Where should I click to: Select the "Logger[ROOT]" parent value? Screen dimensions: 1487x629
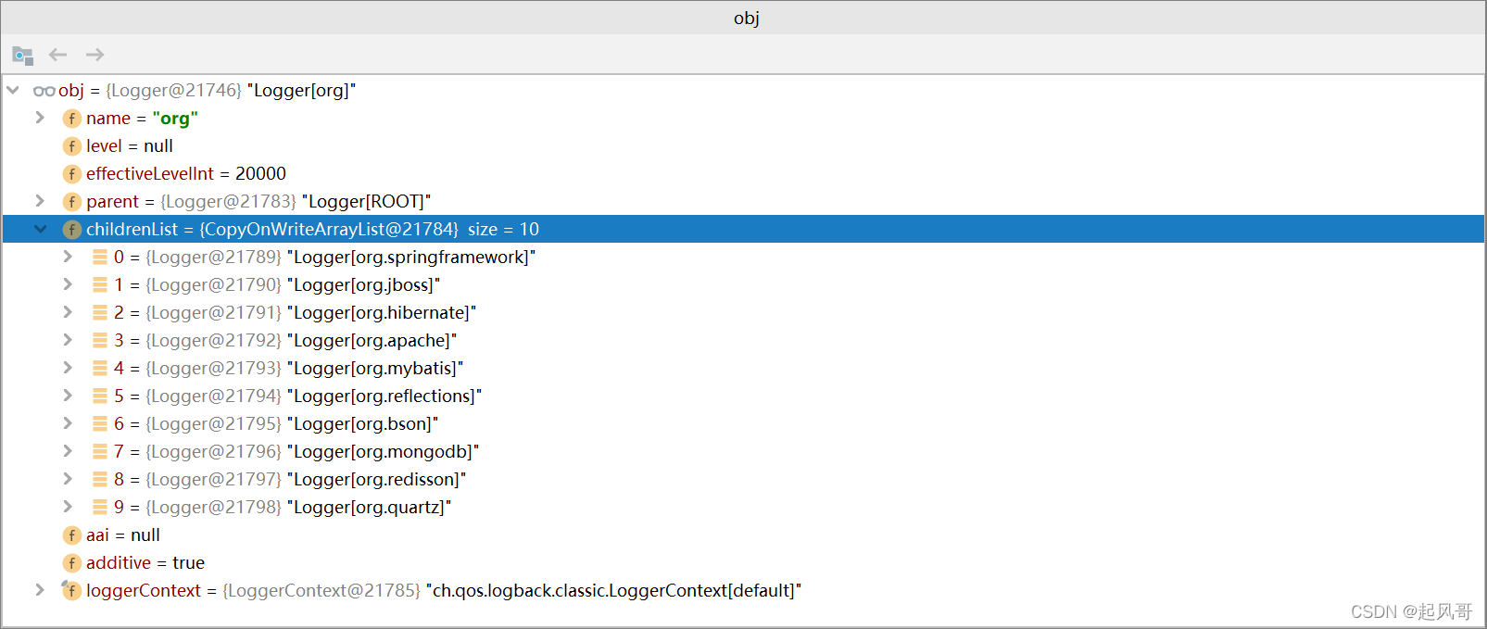tap(366, 201)
